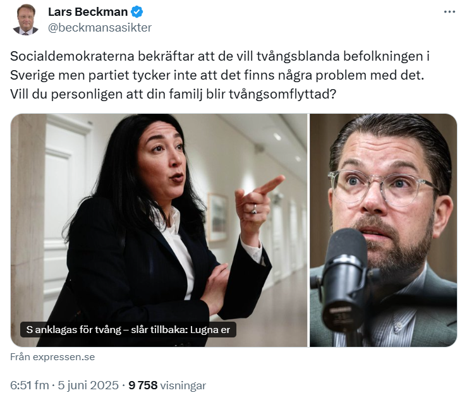Screen dimensions: 462x400
Task: Open the Från expressen.se source link
Action: click(52, 356)
